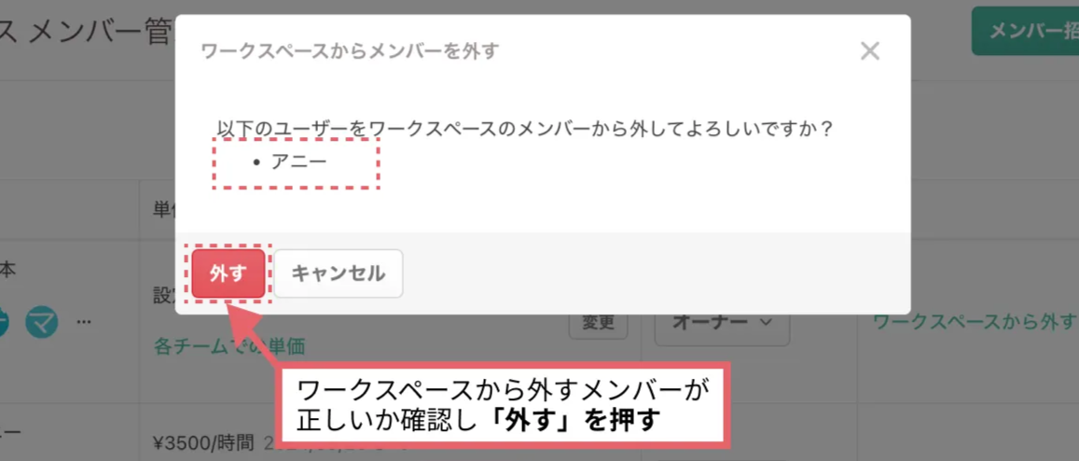Click the member name ending with 本
The image size is (1079, 461).
pyautogui.click(x=7, y=272)
